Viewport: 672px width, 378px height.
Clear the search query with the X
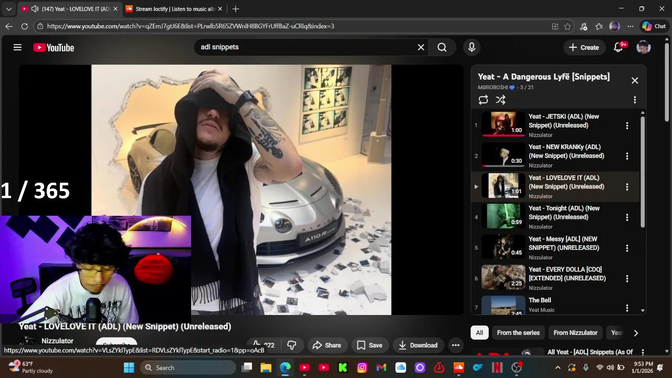421,47
